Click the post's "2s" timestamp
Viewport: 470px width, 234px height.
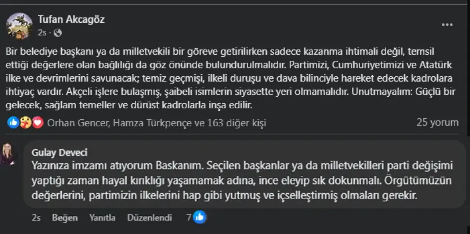[42, 33]
